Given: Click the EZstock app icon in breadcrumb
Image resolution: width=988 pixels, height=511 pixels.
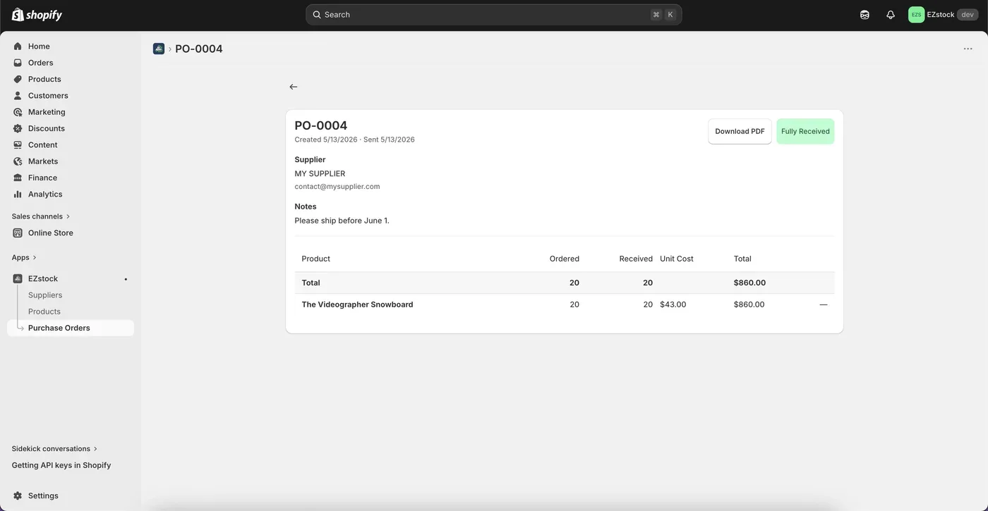Looking at the screenshot, I should point(159,49).
